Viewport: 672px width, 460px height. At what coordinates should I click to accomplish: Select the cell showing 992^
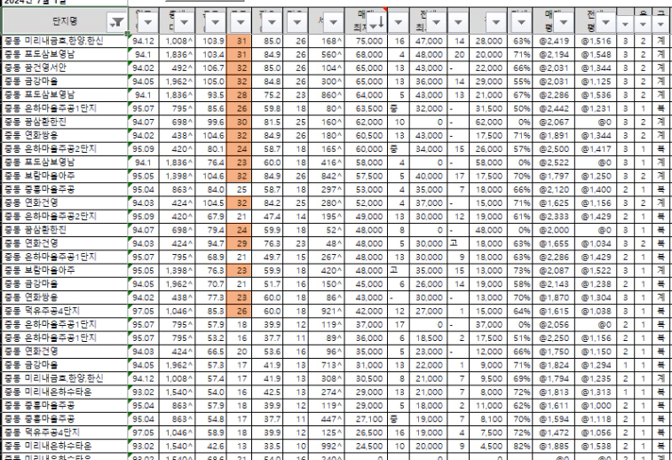pyautogui.click(x=326, y=447)
